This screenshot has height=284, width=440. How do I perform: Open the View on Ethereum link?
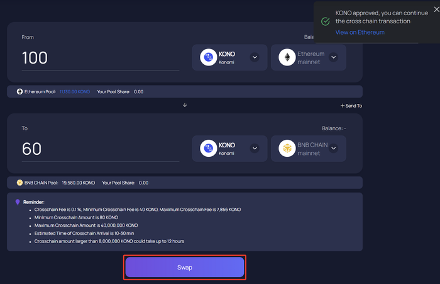pos(360,32)
